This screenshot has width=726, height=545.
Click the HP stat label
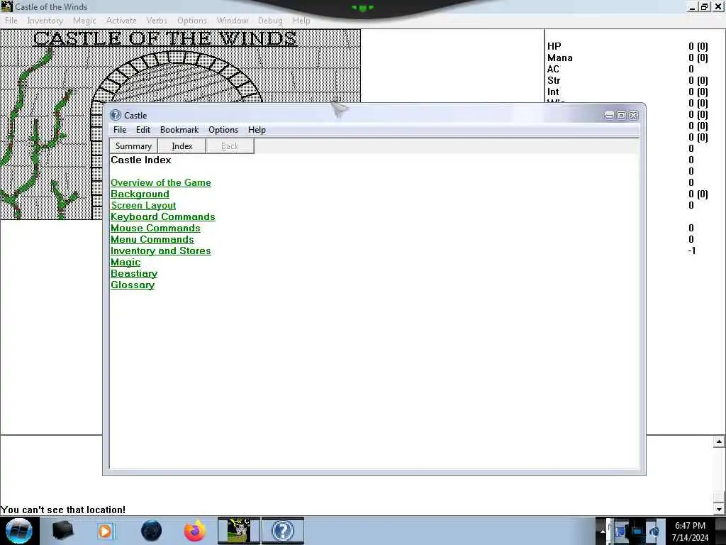(554, 46)
